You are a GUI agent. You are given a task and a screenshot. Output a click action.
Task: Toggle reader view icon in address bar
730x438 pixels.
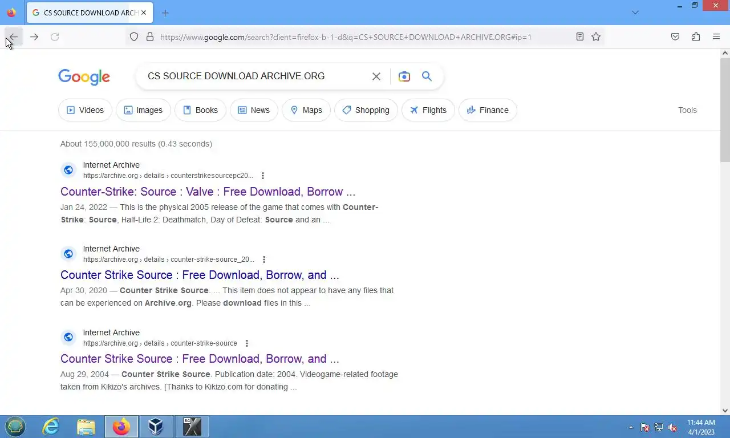click(580, 37)
